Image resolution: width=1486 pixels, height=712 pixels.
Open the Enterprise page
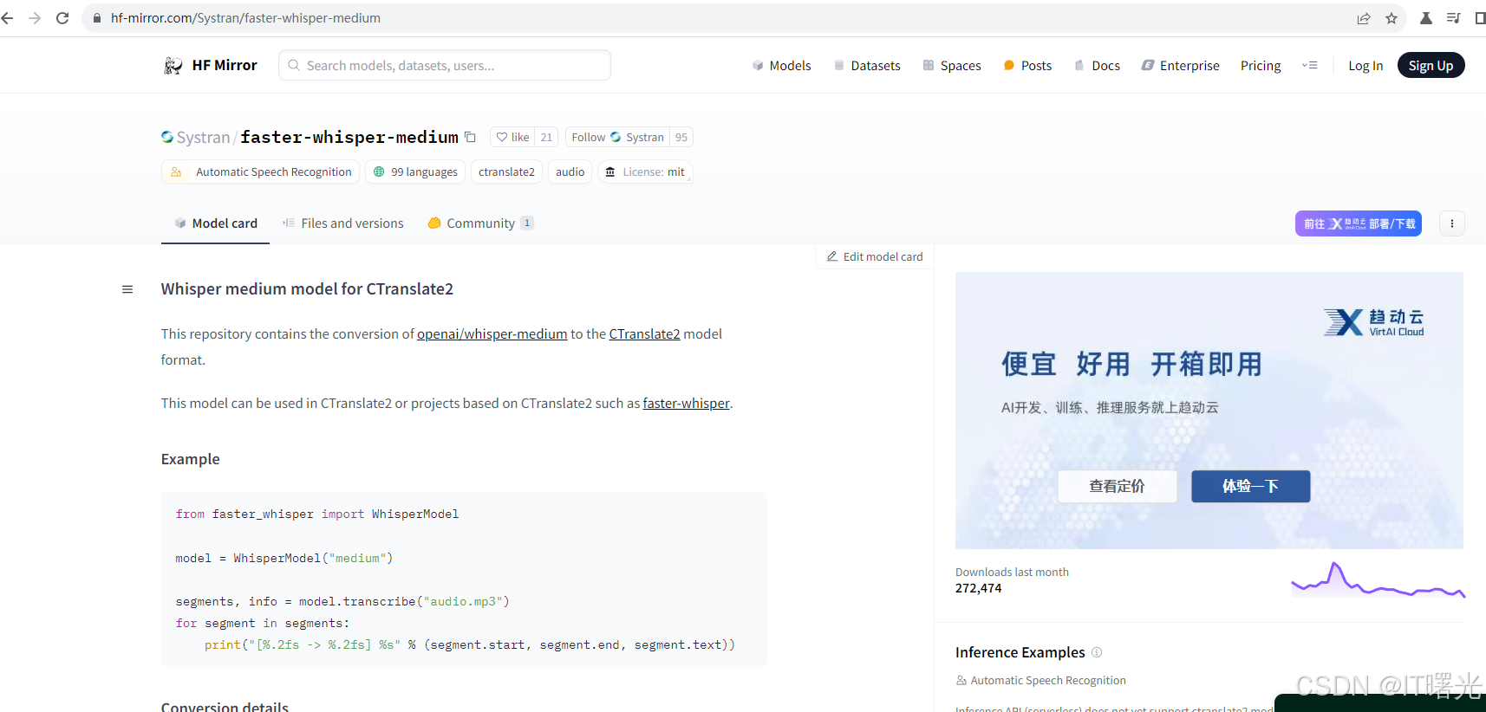pos(1180,66)
